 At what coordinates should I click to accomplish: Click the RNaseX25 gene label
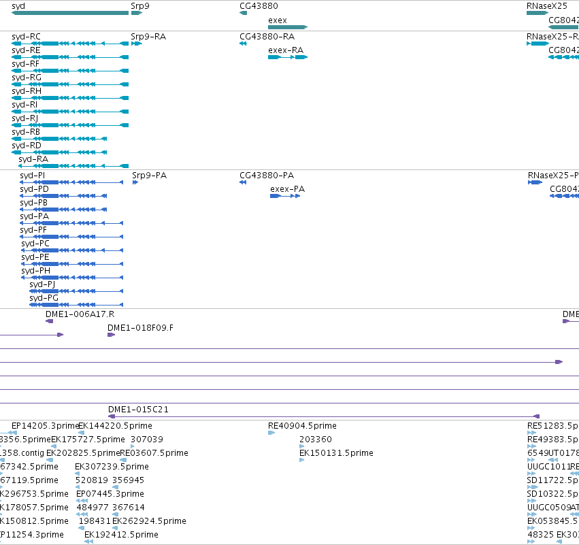point(546,6)
